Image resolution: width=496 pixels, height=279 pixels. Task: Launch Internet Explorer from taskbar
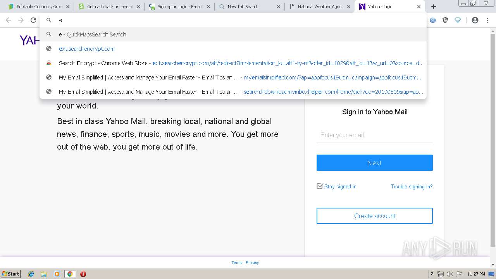(x=31, y=274)
